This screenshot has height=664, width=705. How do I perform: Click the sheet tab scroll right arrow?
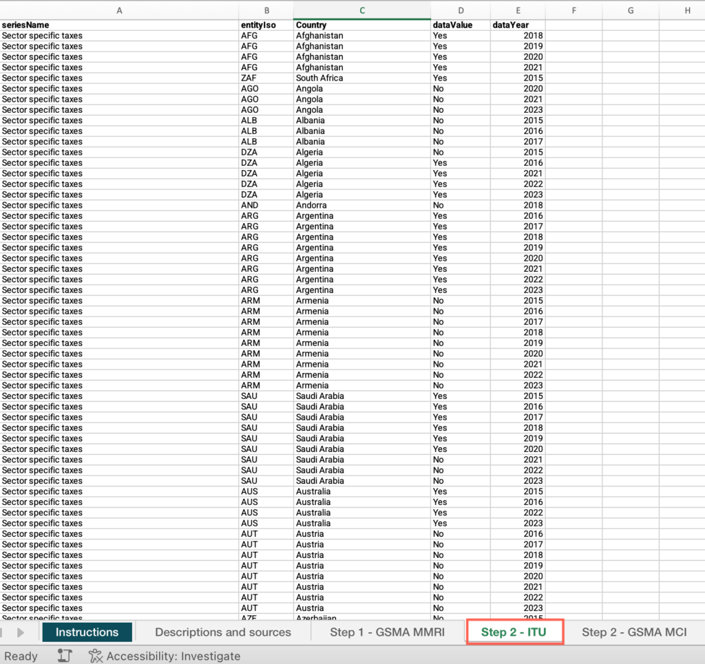click(20, 632)
